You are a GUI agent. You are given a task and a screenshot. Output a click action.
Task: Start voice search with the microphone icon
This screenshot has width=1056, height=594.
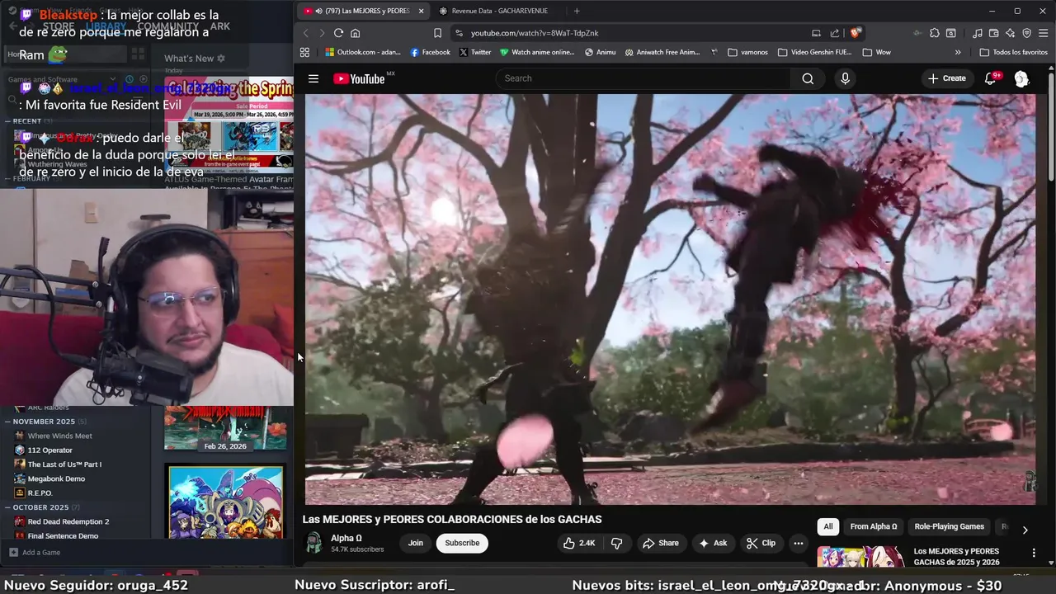[845, 78]
